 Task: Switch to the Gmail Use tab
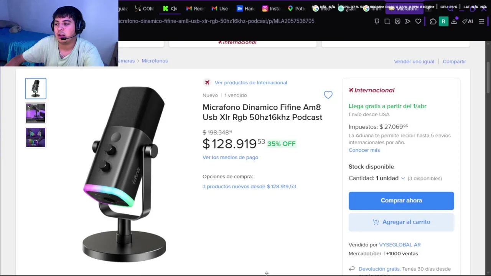click(220, 8)
